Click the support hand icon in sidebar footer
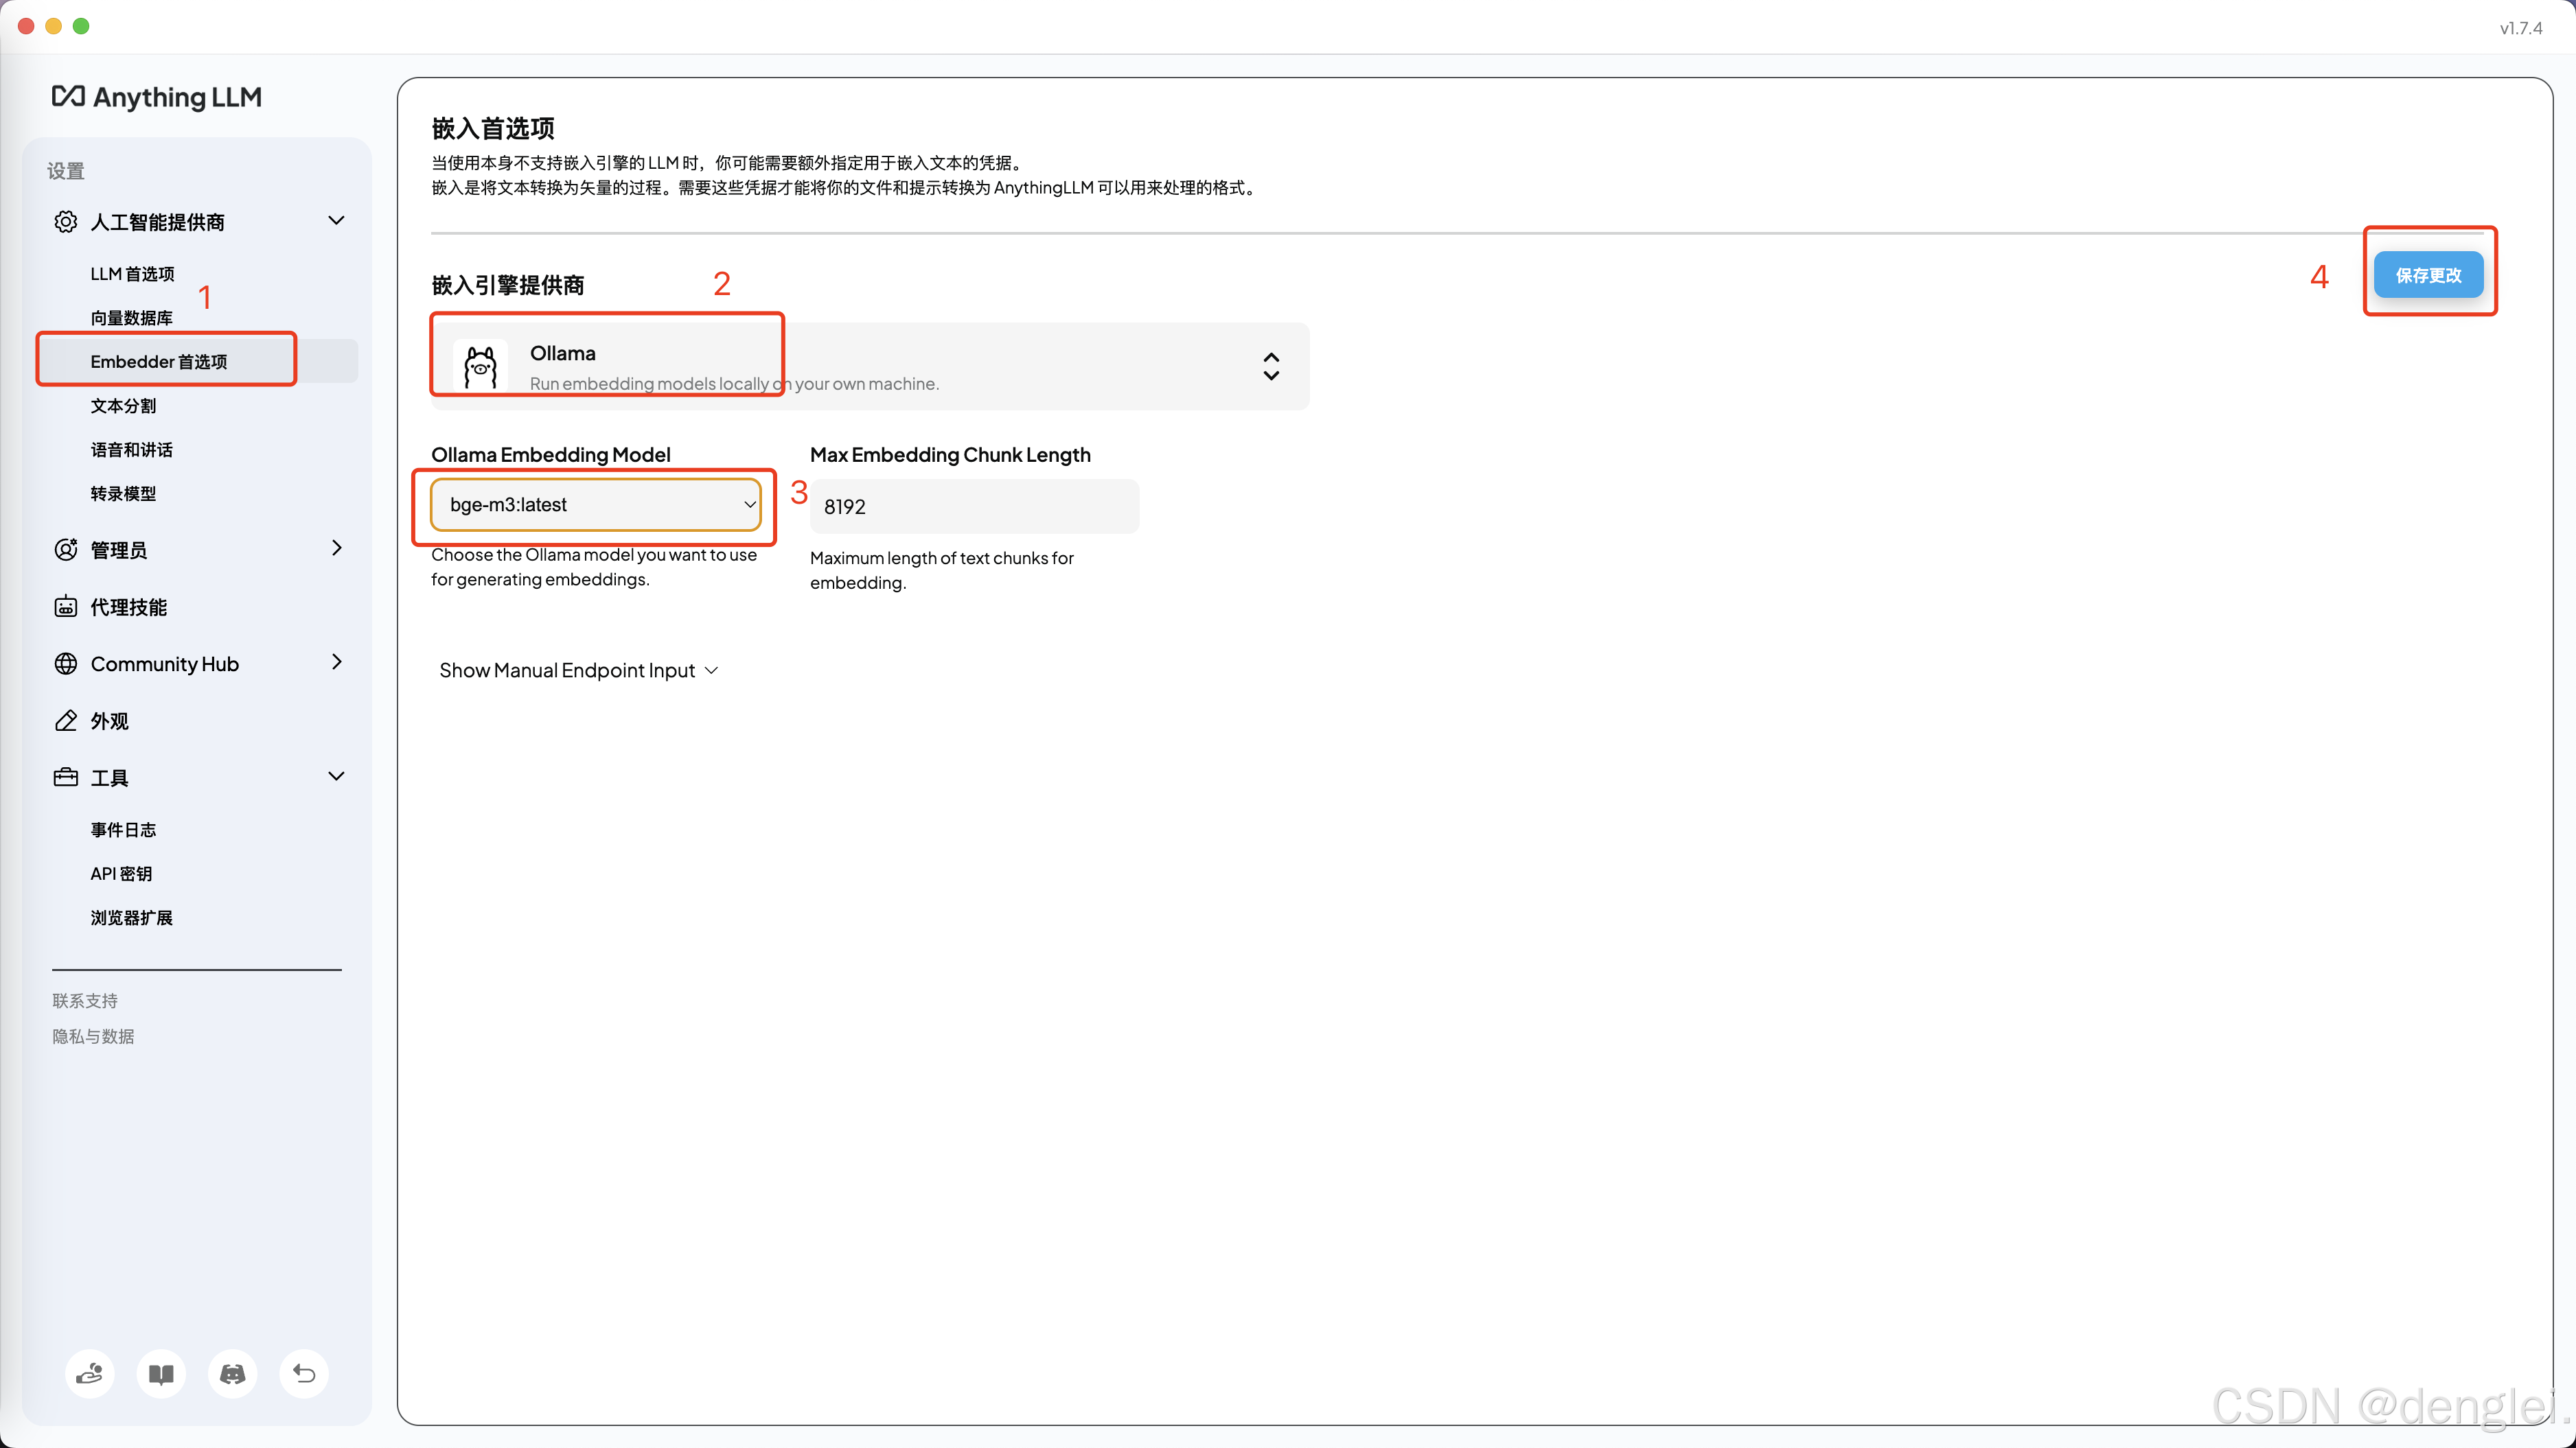This screenshot has height=1448, width=2576. coord(90,1374)
